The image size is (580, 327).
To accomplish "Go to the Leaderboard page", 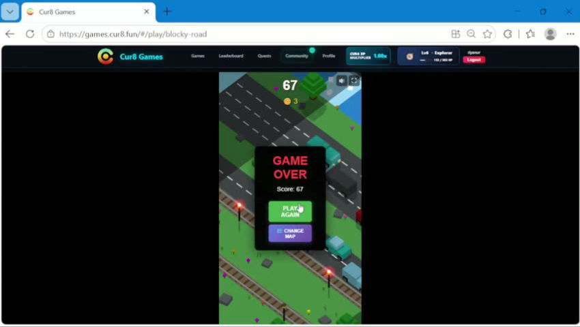I will pyautogui.click(x=231, y=56).
